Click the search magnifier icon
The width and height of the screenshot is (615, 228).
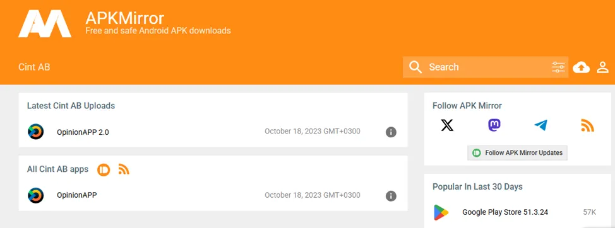pos(415,67)
